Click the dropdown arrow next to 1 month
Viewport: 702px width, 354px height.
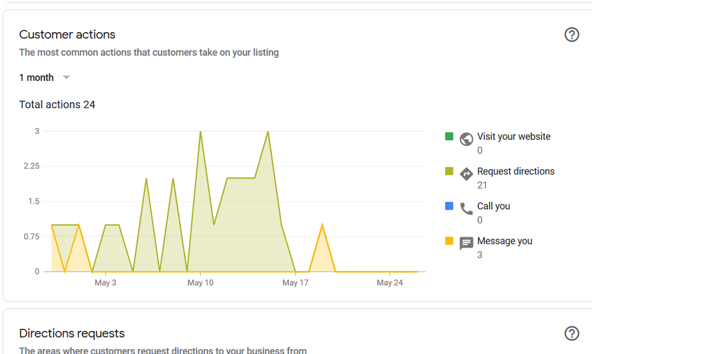[66, 78]
